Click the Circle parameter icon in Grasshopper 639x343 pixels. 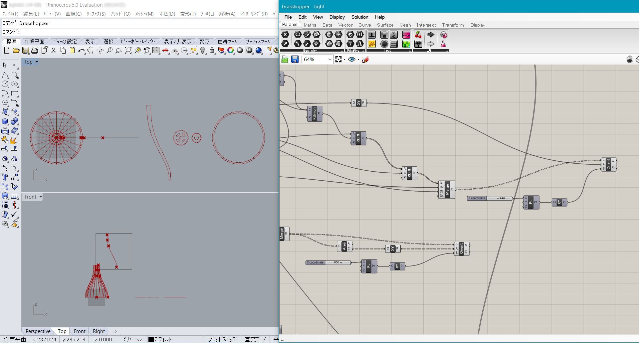(298, 35)
